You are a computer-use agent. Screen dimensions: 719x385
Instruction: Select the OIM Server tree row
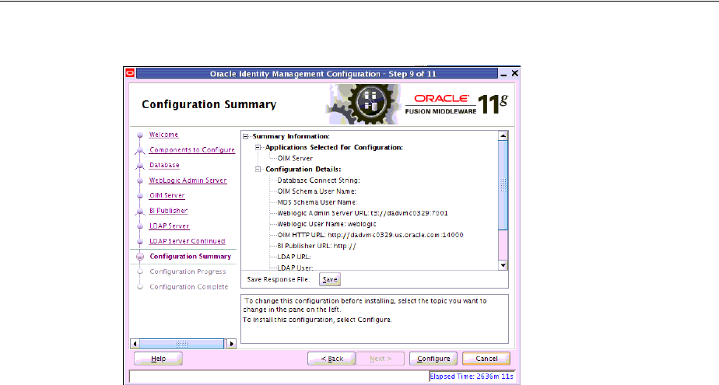coord(295,158)
